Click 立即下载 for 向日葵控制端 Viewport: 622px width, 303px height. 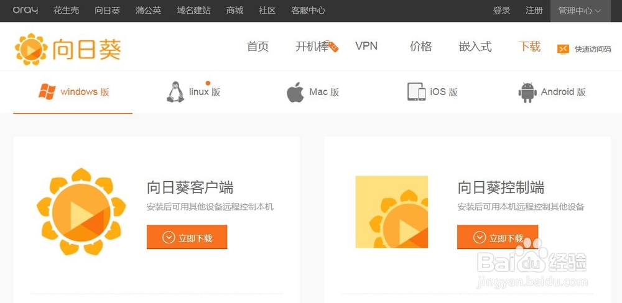498,237
